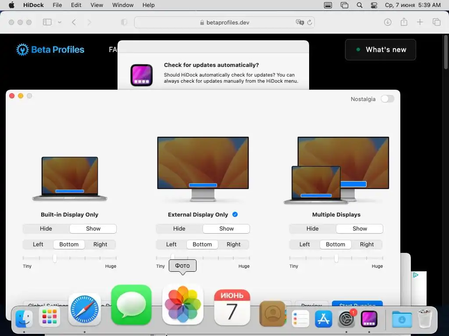Open Launchpad in the Dock
The image size is (449, 336).
pyautogui.click(x=50, y=318)
